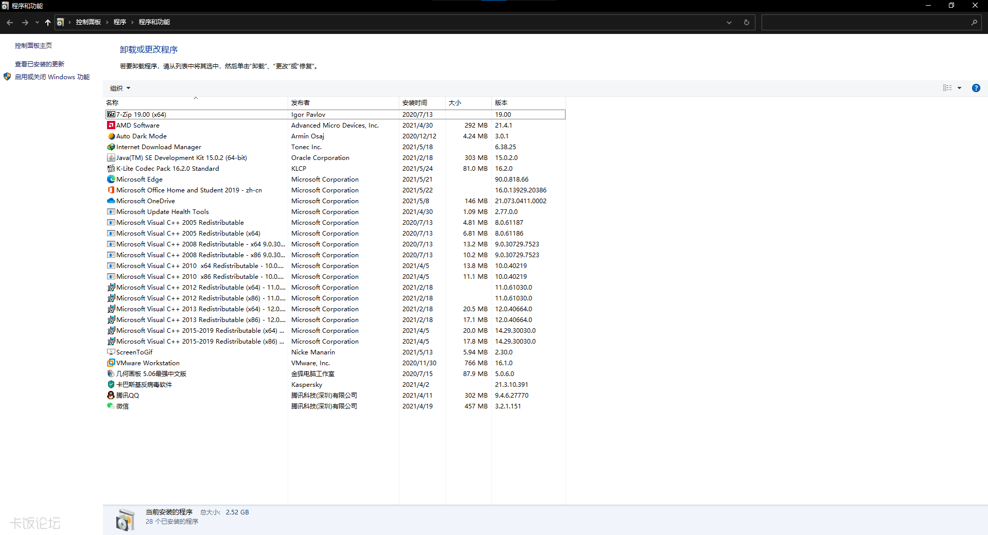Click version 16.0.13929.20386

[x=521, y=190]
